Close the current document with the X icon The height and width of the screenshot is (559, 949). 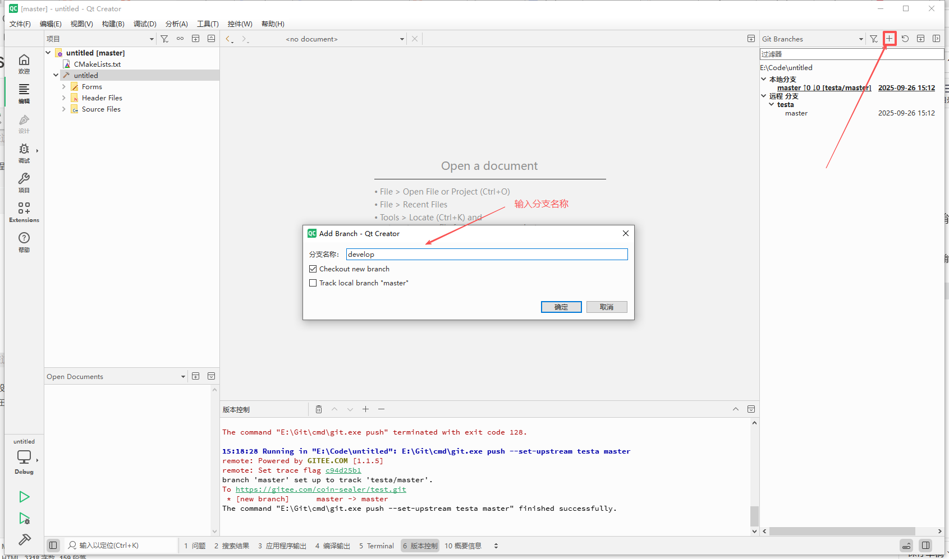pyautogui.click(x=415, y=39)
